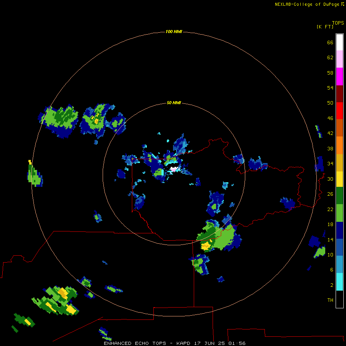Pick the dark orange legend swatch above 42
Viewport: 346px width, 346px height.
(x=339, y=128)
